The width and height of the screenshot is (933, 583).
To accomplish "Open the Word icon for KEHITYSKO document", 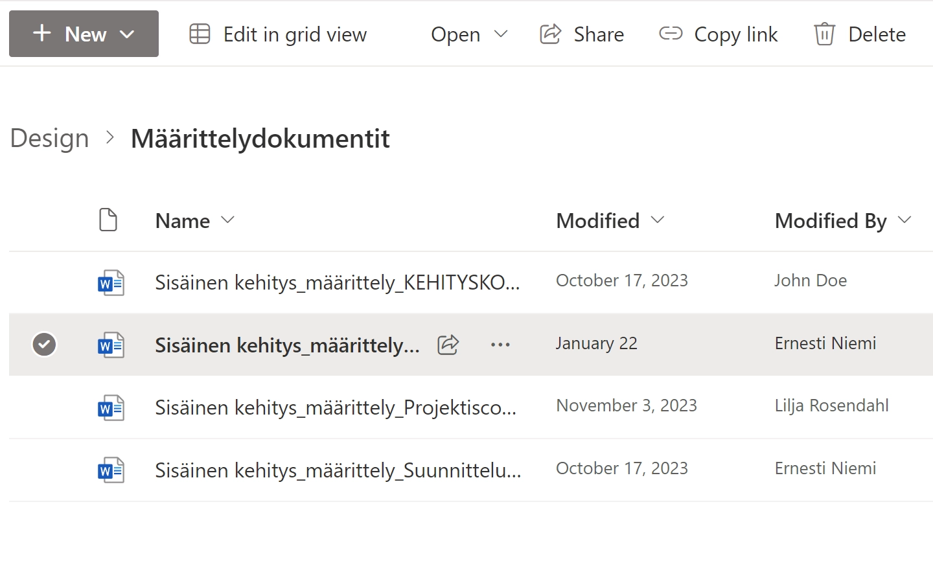I will pyautogui.click(x=110, y=282).
